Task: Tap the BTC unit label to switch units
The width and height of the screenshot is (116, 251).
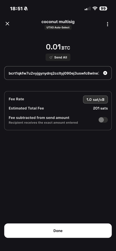Action: pos(66,48)
